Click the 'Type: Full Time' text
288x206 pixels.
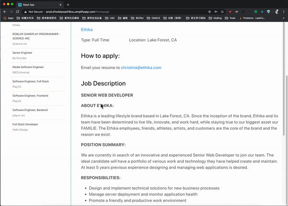[x=95, y=40]
